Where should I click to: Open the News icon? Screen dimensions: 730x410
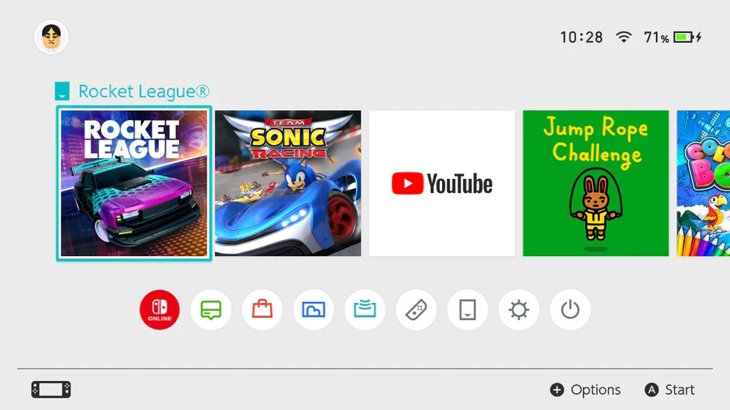tap(211, 310)
